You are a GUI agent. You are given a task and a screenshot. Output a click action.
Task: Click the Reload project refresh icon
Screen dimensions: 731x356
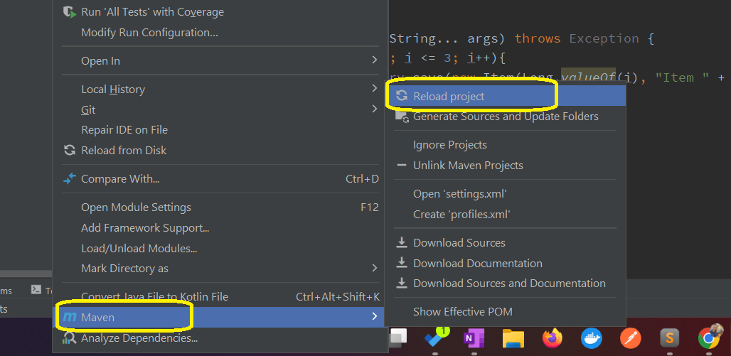coord(401,96)
